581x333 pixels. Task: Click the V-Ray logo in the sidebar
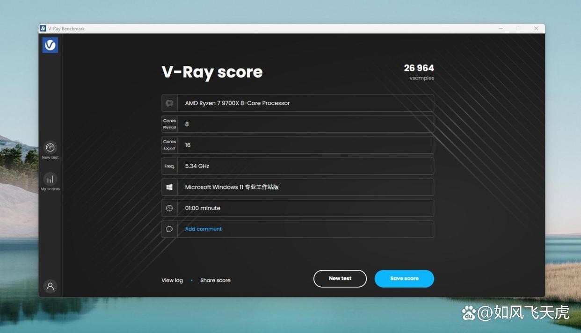[50, 45]
